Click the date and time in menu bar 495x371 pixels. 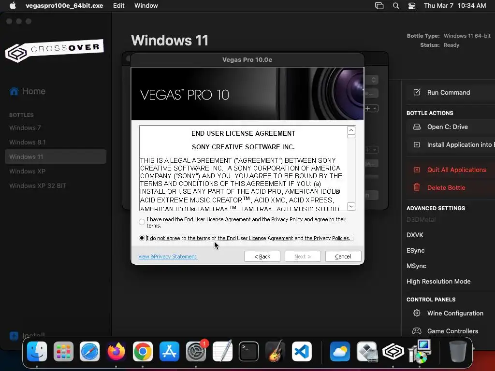[455, 6]
